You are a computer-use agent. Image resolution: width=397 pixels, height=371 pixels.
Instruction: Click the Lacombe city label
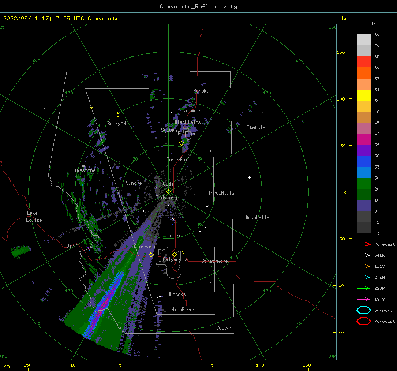tap(191, 111)
